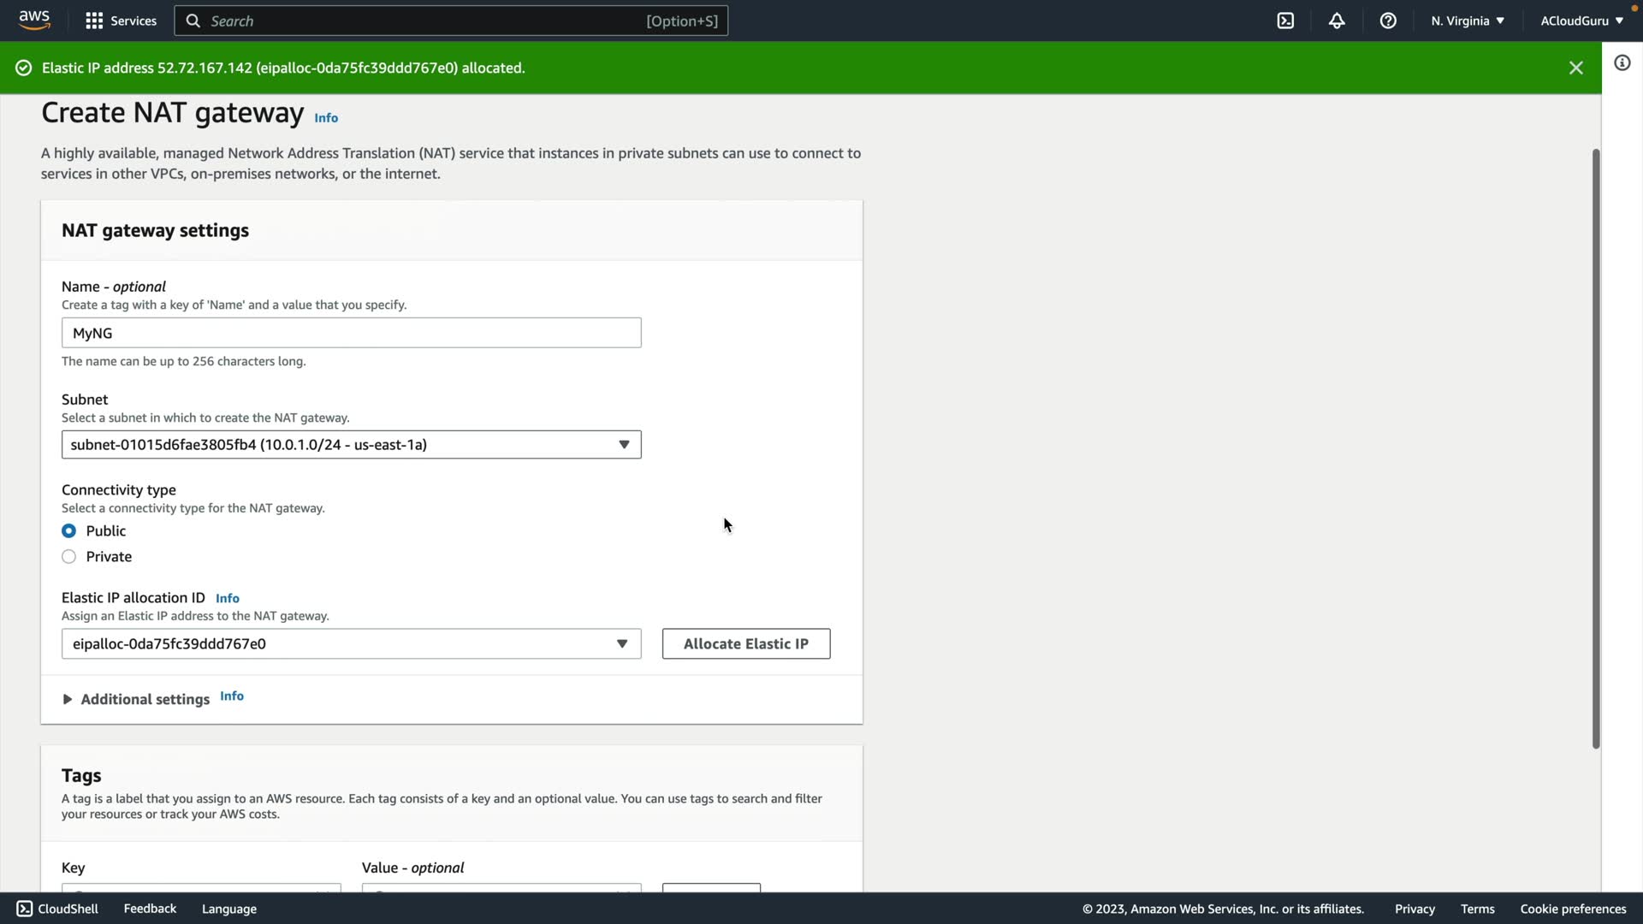Click the Name input field containing MyNG
The width and height of the screenshot is (1643, 924).
[351, 333]
